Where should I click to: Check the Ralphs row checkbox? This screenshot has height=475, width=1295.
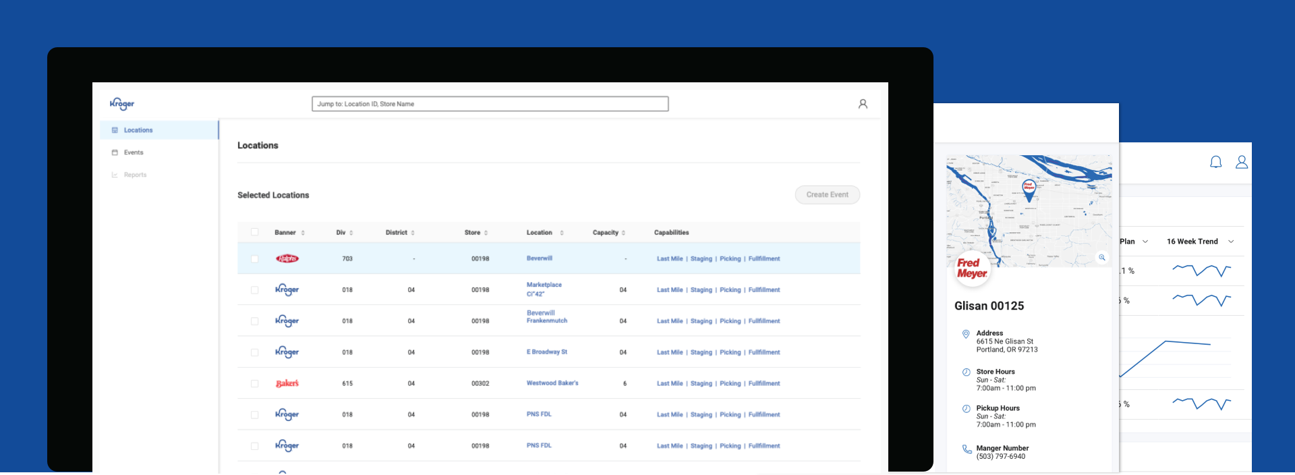255,259
